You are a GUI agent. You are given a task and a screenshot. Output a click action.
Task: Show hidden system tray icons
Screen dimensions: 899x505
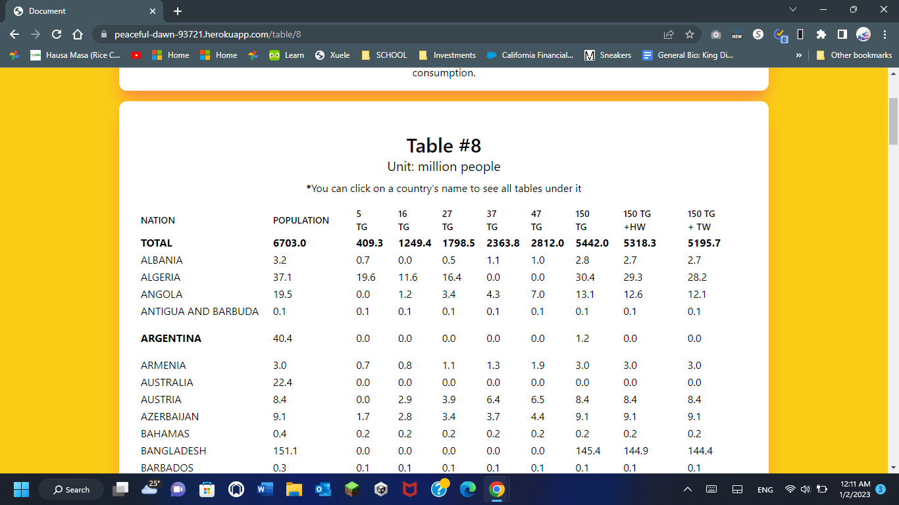pyautogui.click(x=688, y=489)
